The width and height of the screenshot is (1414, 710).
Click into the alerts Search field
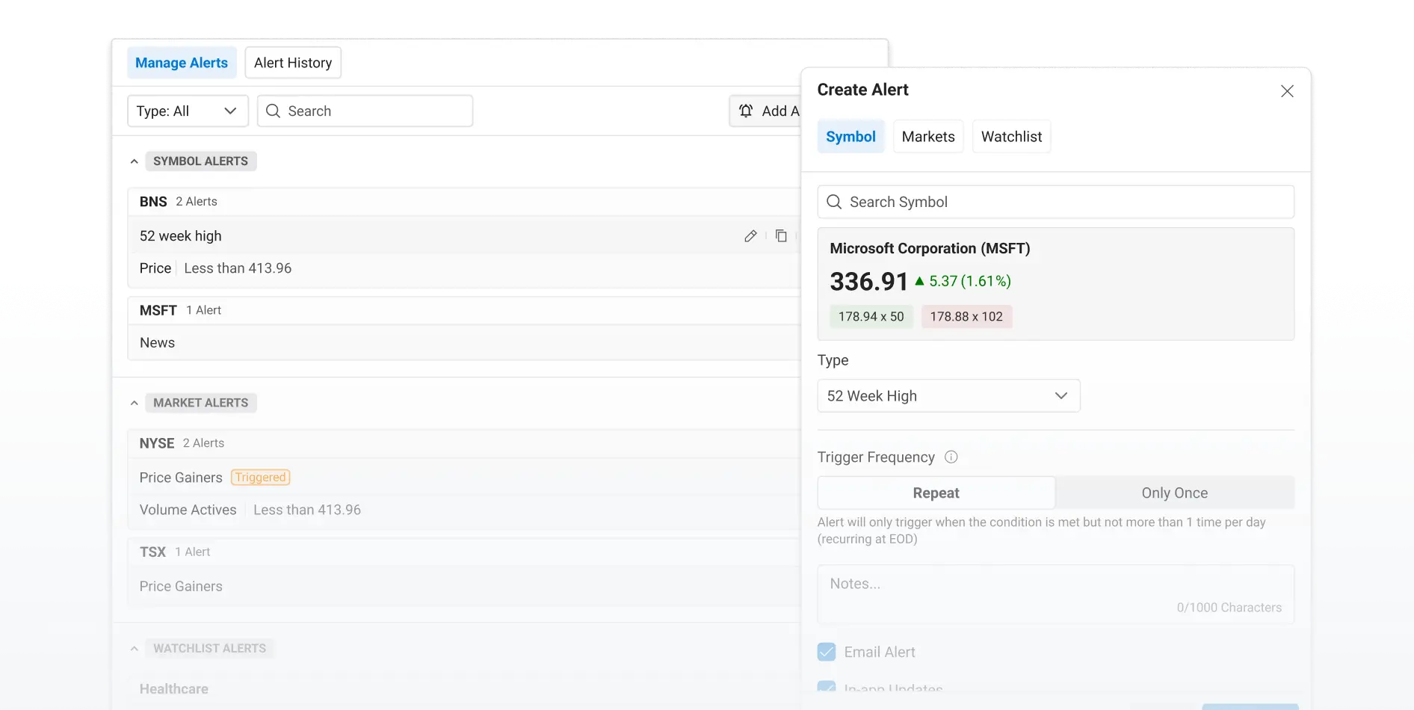click(x=365, y=111)
